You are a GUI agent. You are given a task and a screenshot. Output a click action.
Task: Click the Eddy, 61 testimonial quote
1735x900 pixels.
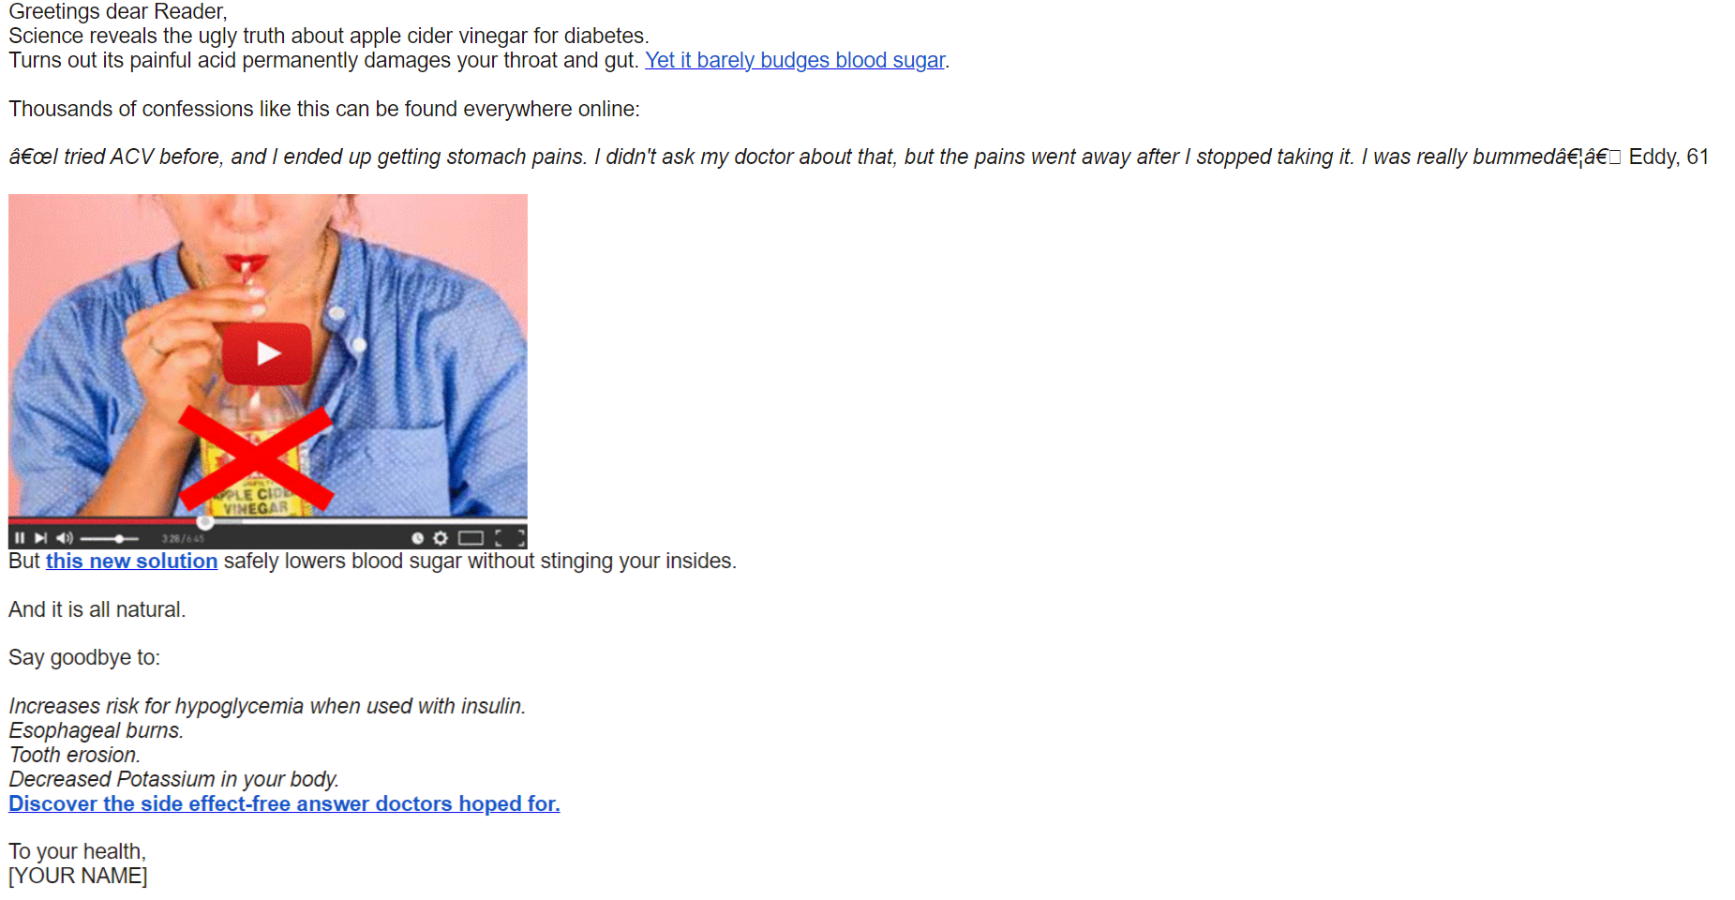[859, 157]
